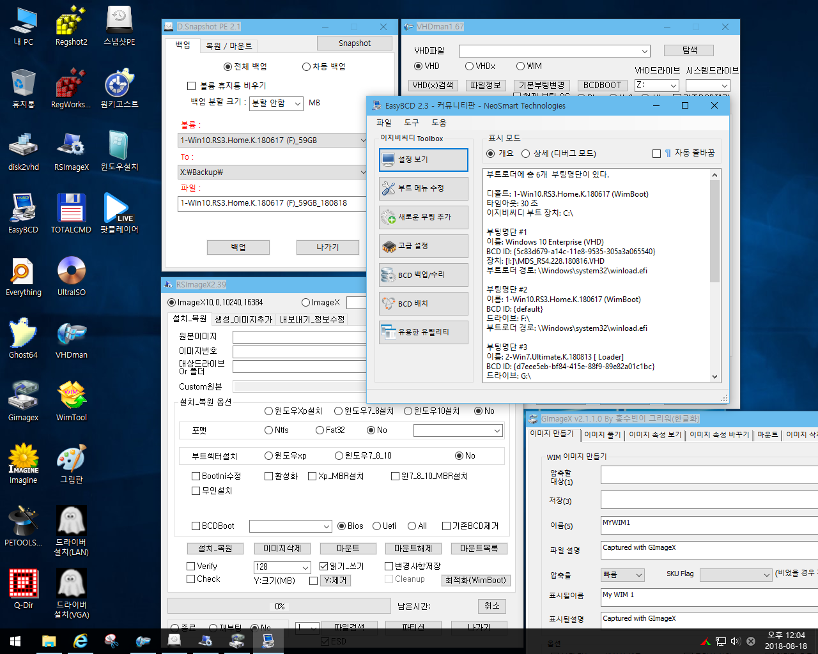Image resolution: width=818 pixels, height=654 pixels.
Task: Switch to 이미지 풀기 tab in GImageX
Action: 603,435
